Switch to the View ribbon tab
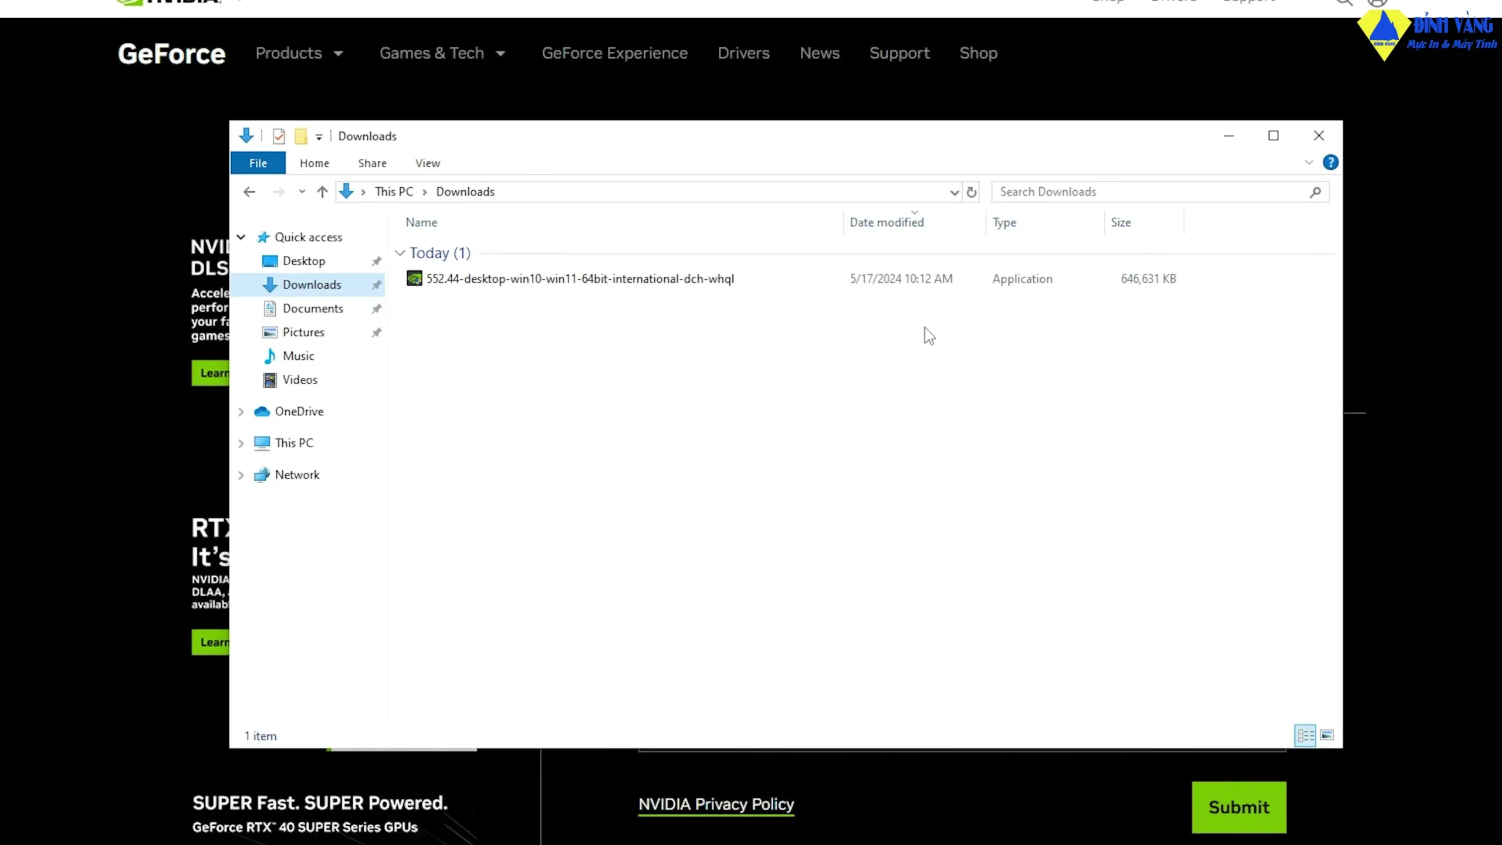This screenshot has width=1502, height=845. tap(428, 163)
